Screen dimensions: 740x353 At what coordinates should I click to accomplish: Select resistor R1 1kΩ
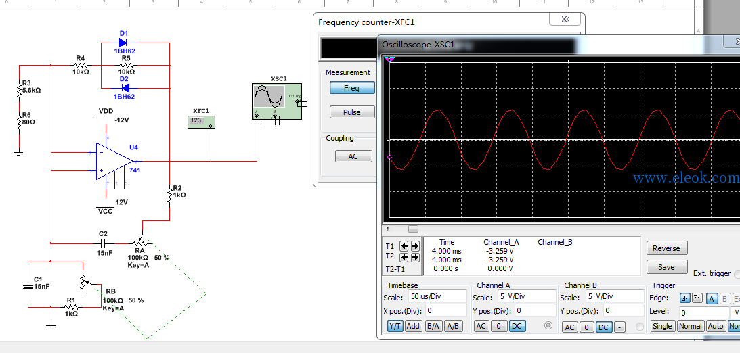[x=70, y=307]
